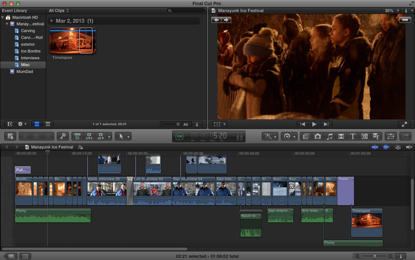Toggle solo selected clips button
The height and width of the screenshot is (260, 415).
click(x=398, y=147)
